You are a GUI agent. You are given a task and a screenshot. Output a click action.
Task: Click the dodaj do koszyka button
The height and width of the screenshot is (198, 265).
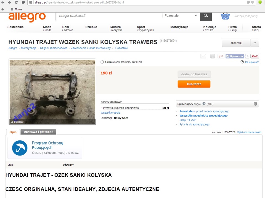pos(194,74)
